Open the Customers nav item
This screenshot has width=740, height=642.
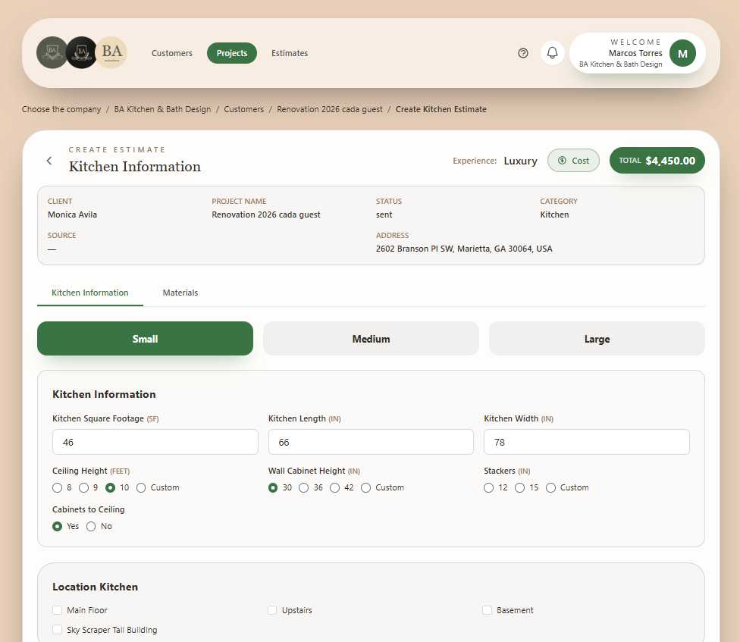172,53
